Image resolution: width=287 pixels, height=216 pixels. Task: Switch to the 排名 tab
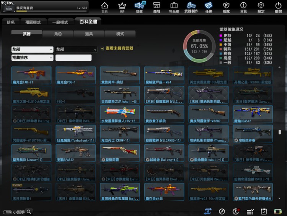click(x=11, y=22)
